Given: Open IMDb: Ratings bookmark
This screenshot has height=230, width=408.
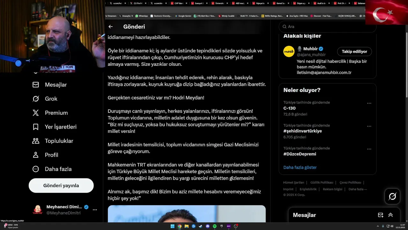Looking at the screenshot, I should pos(272,16).
